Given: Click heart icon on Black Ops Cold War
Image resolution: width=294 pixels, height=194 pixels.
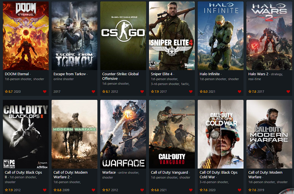Looking at the screenshot, I should click(x=240, y=190).
